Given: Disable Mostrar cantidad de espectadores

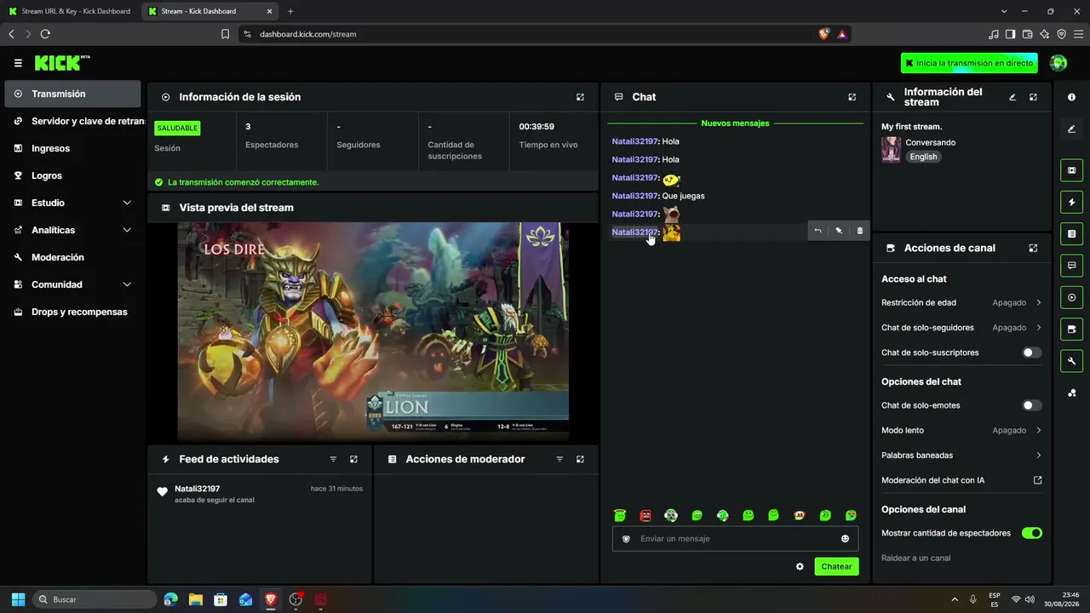Looking at the screenshot, I should tap(1031, 533).
